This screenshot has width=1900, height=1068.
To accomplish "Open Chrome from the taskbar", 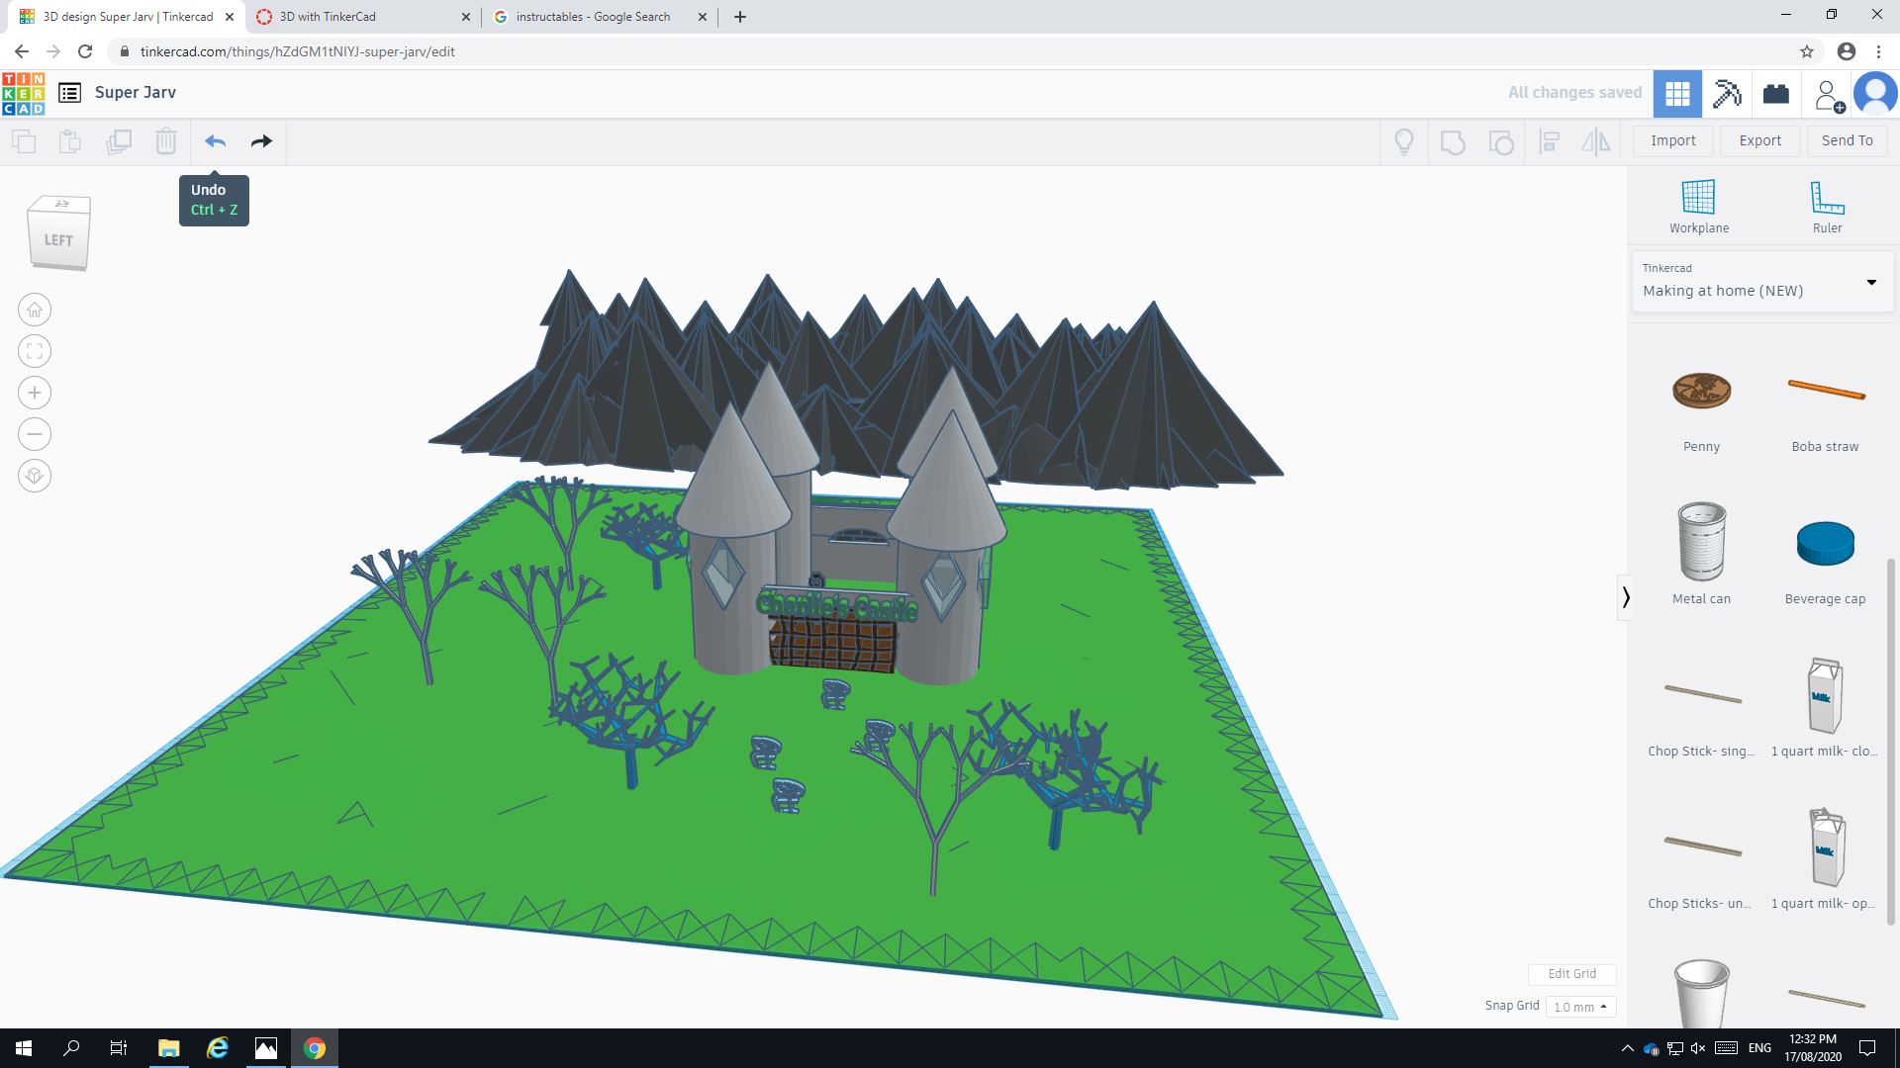I will click(315, 1048).
